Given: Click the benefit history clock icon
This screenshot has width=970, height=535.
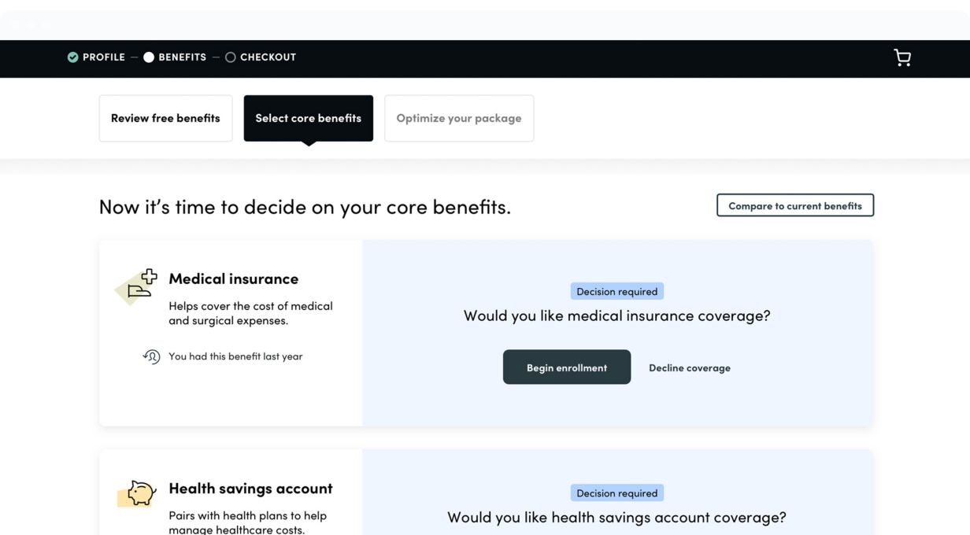Looking at the screenshot, I should click(x=151, y=356).
